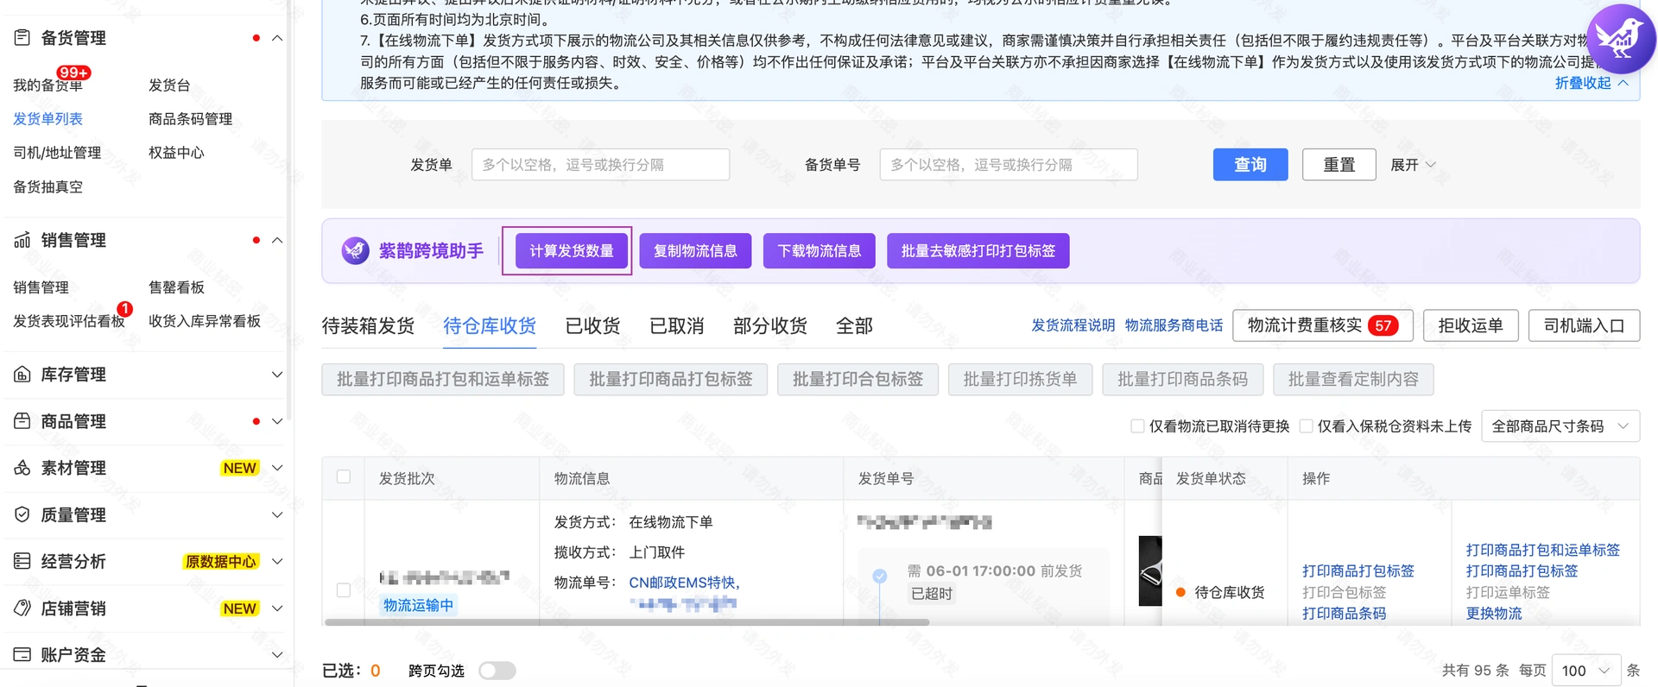The width and height of the screenshot is (1658, 687).
Task: Click the 重置 reset button
Action: (1338, 164)
